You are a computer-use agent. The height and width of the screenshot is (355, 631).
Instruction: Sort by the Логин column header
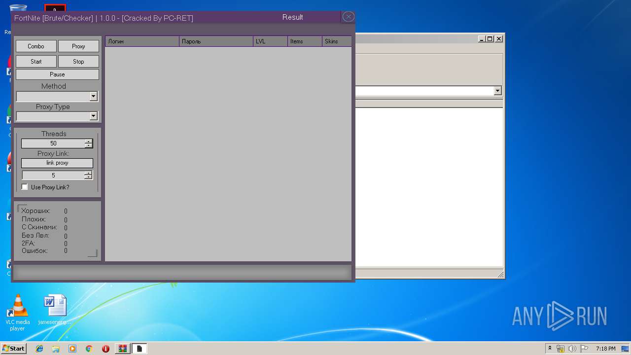click(x=142, y=41)
